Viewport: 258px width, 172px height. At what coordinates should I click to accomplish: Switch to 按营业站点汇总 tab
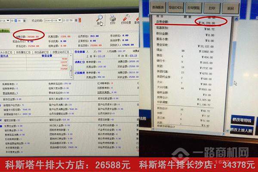pyautogui.click(x=61, y=52)
